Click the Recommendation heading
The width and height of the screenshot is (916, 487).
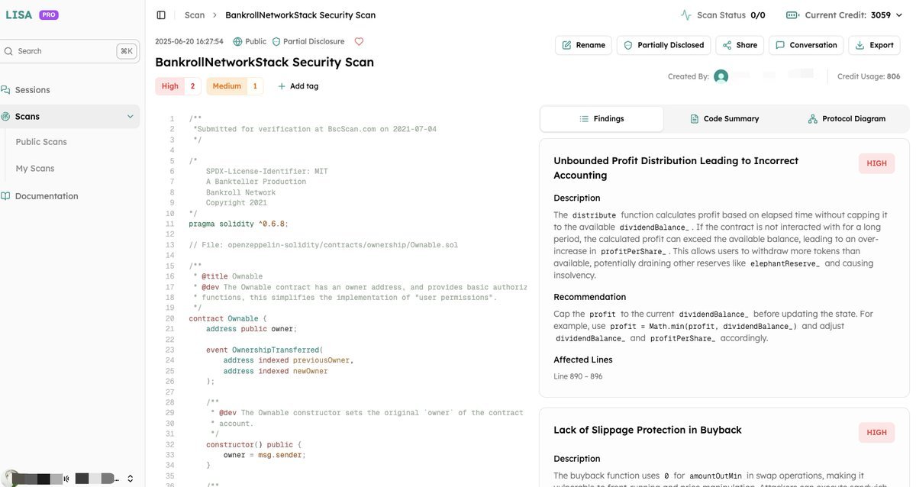point(589,297)
